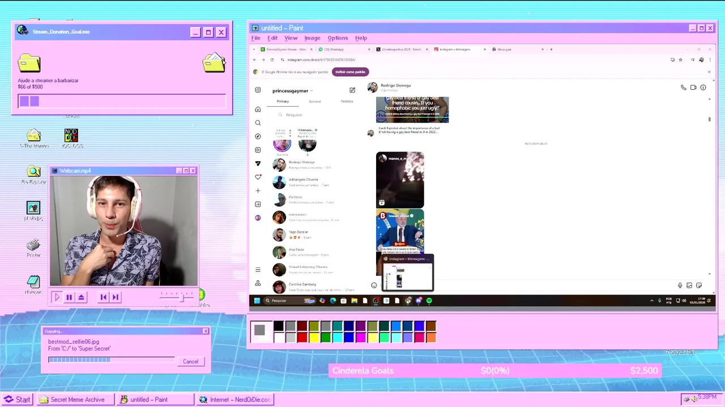Click eject button in Webcam.mp4 player
This screenshot has height=407, width=725.
(82, 297)
